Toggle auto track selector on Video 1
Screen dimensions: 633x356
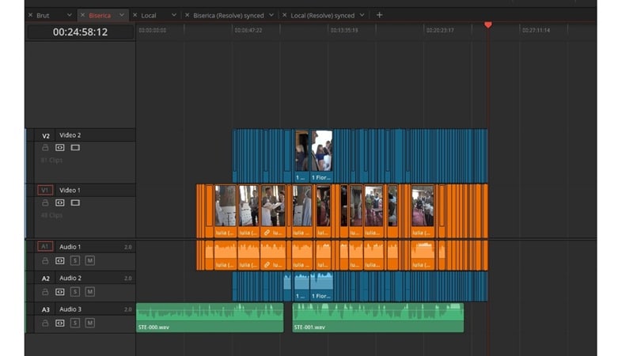60,203
